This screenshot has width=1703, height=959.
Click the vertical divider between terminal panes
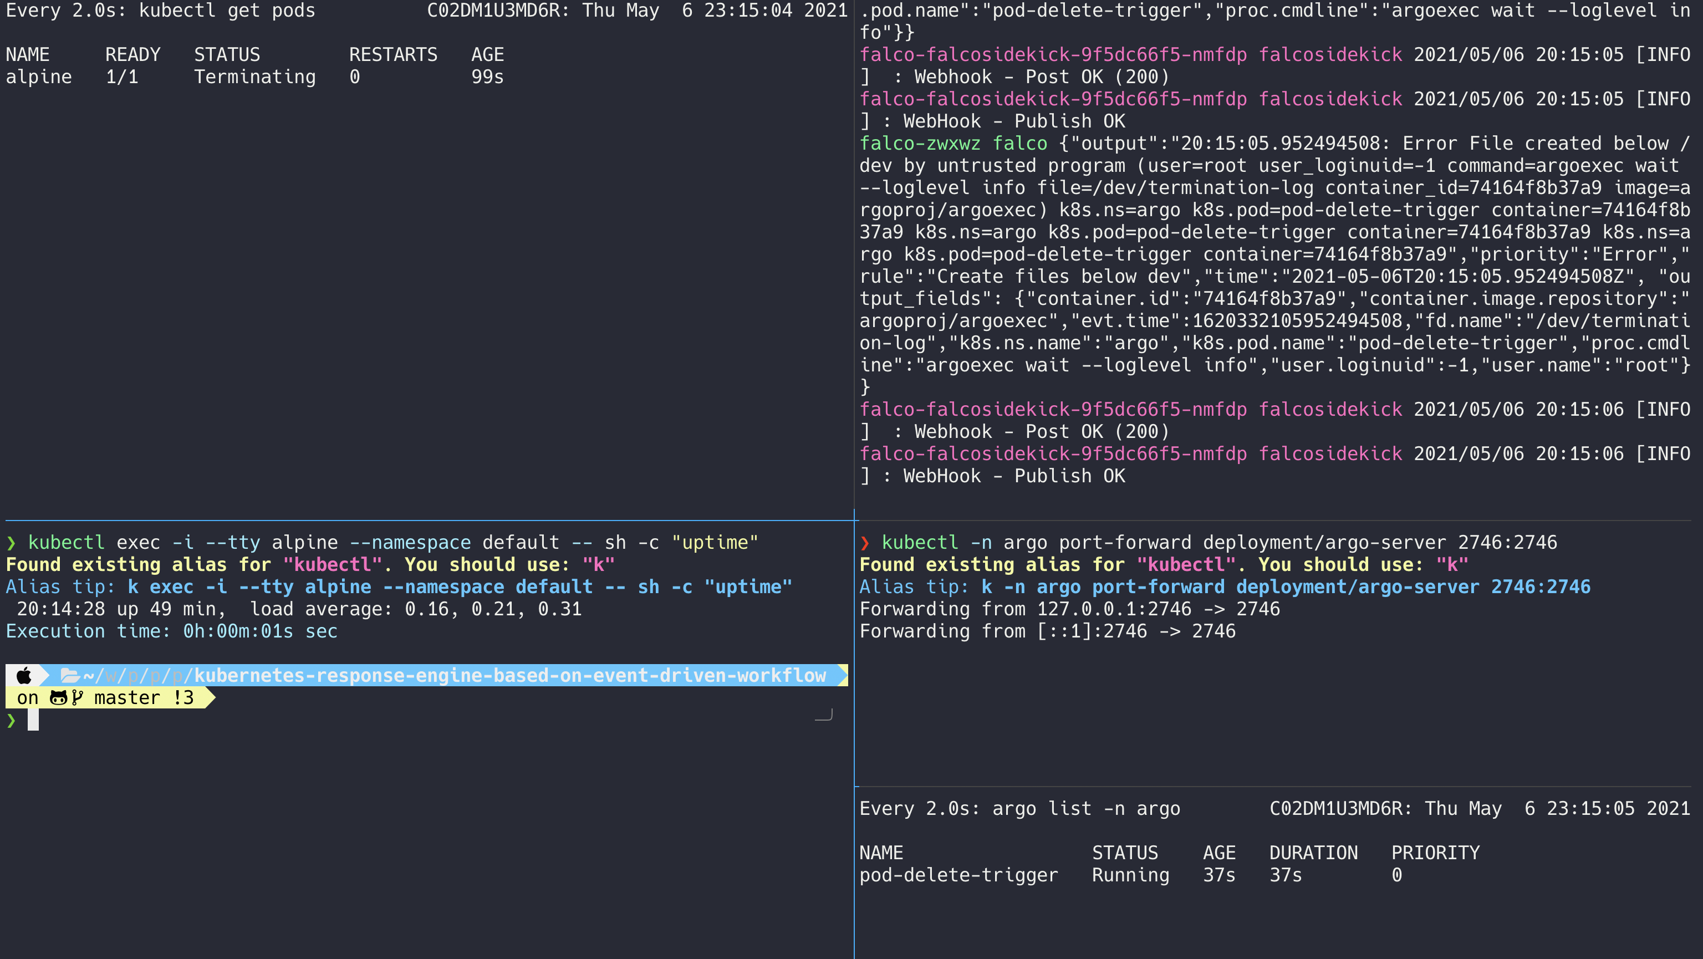(x=854, y=396)
